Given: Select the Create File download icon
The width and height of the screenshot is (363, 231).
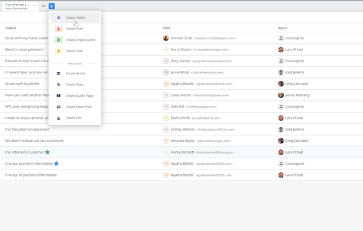Looking at the screenshot, I should (59, 118).
